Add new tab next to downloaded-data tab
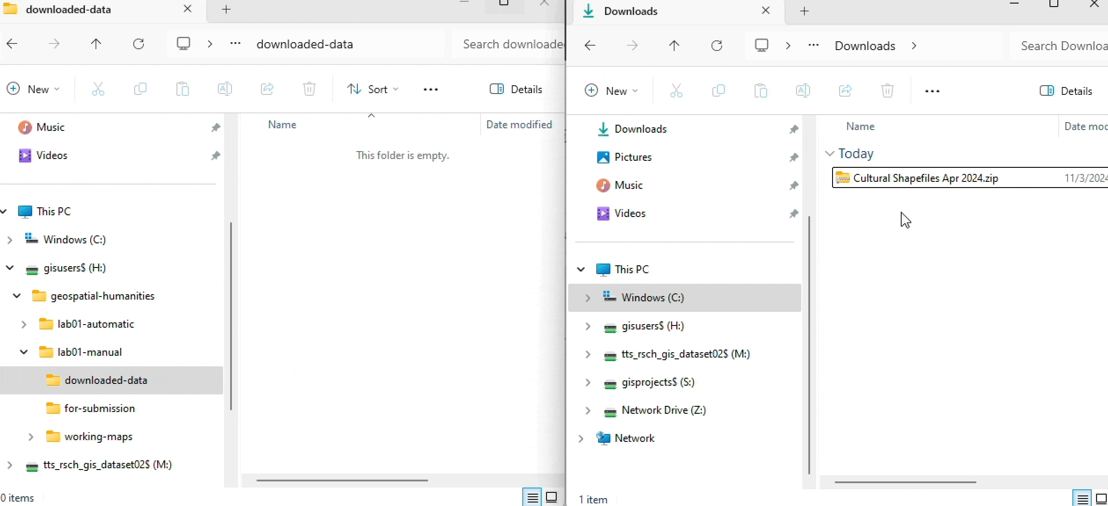1108x506 pixels. pos(226,9)
